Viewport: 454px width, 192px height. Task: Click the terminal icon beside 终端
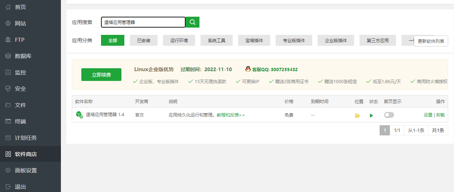8,121
